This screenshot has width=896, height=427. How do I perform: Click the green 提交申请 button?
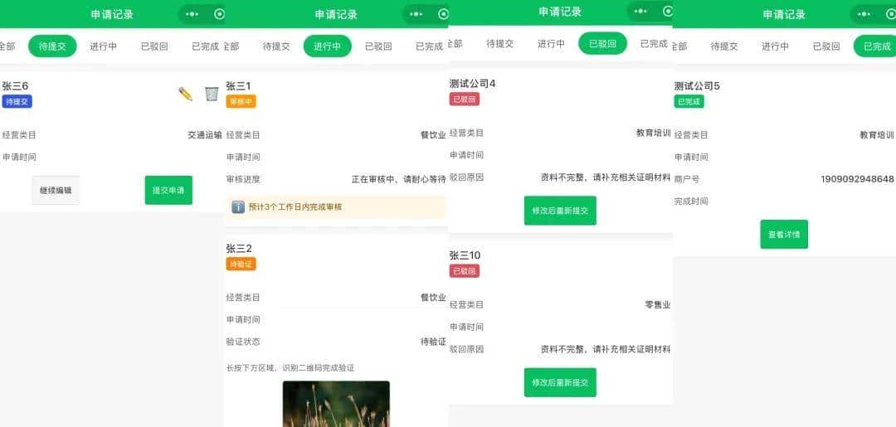(168, 190)
